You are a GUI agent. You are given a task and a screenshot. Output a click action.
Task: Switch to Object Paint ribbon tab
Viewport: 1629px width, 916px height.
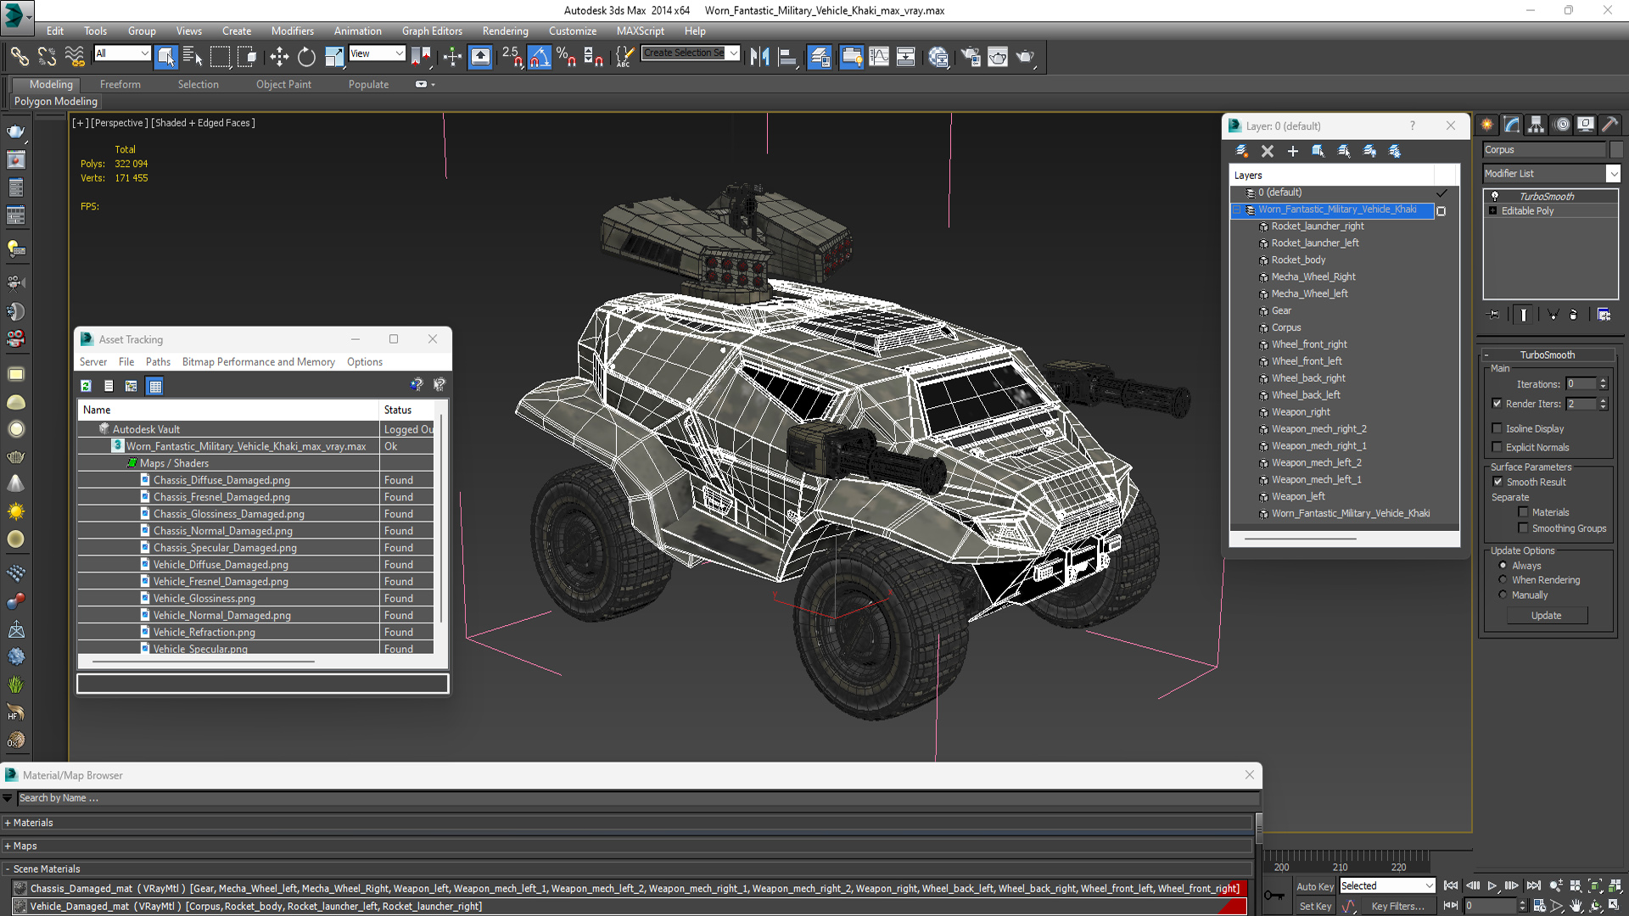point(283,84)
